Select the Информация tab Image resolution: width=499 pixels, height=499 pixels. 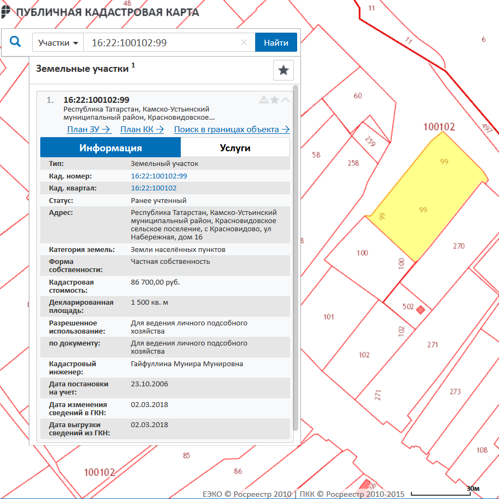pos(110,147)
